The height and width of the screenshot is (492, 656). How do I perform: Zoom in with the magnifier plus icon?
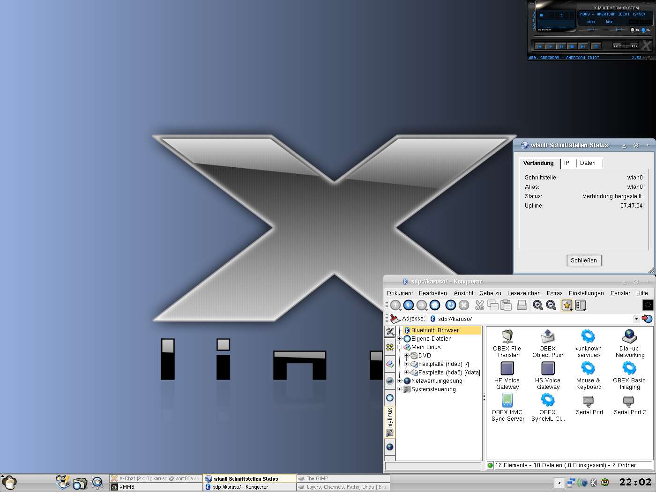[x=538, y=306]
